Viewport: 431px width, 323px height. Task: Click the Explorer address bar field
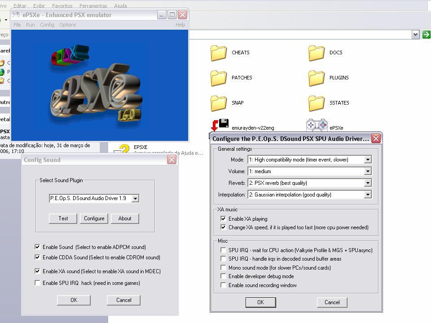[299, 35]
